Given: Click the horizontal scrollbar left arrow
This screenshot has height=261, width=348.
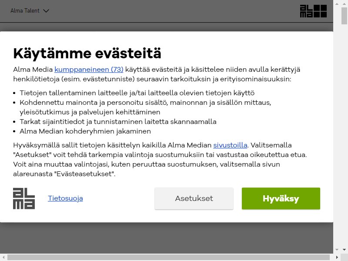Looking at the screenshot, I should pyautogui.click(x=3, y=257).
